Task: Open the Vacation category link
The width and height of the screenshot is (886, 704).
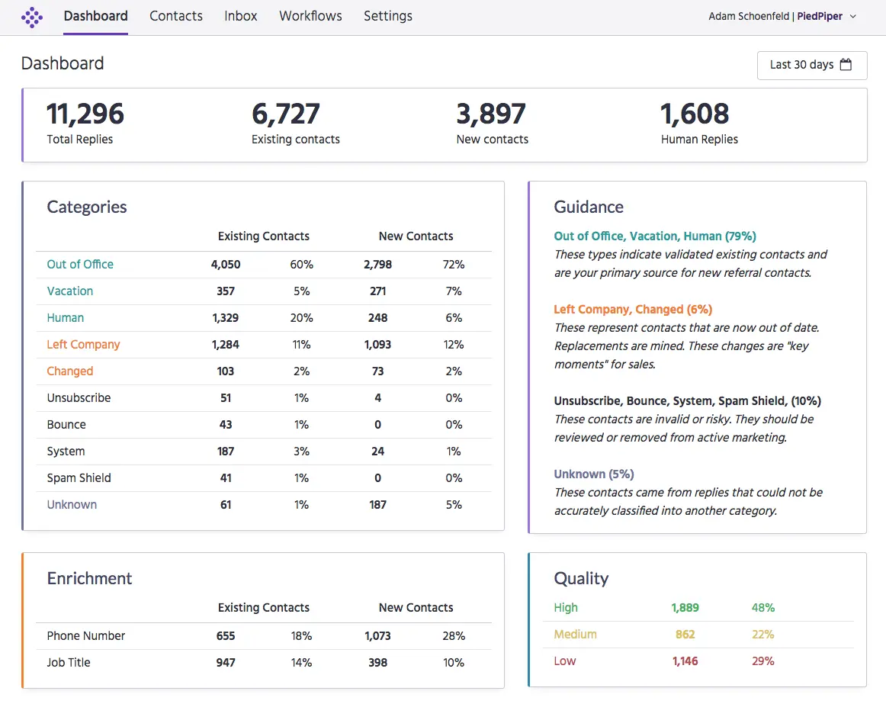Action: (x=70, y=291)
